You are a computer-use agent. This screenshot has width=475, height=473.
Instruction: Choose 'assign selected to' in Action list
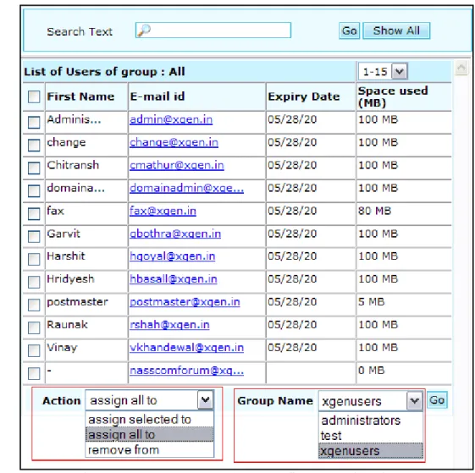pyautogui.click(x=150, y=420)
